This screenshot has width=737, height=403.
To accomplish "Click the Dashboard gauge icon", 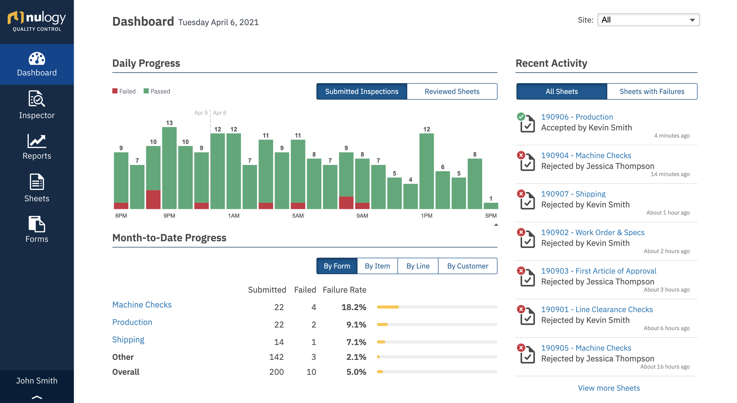I will 37,59.
